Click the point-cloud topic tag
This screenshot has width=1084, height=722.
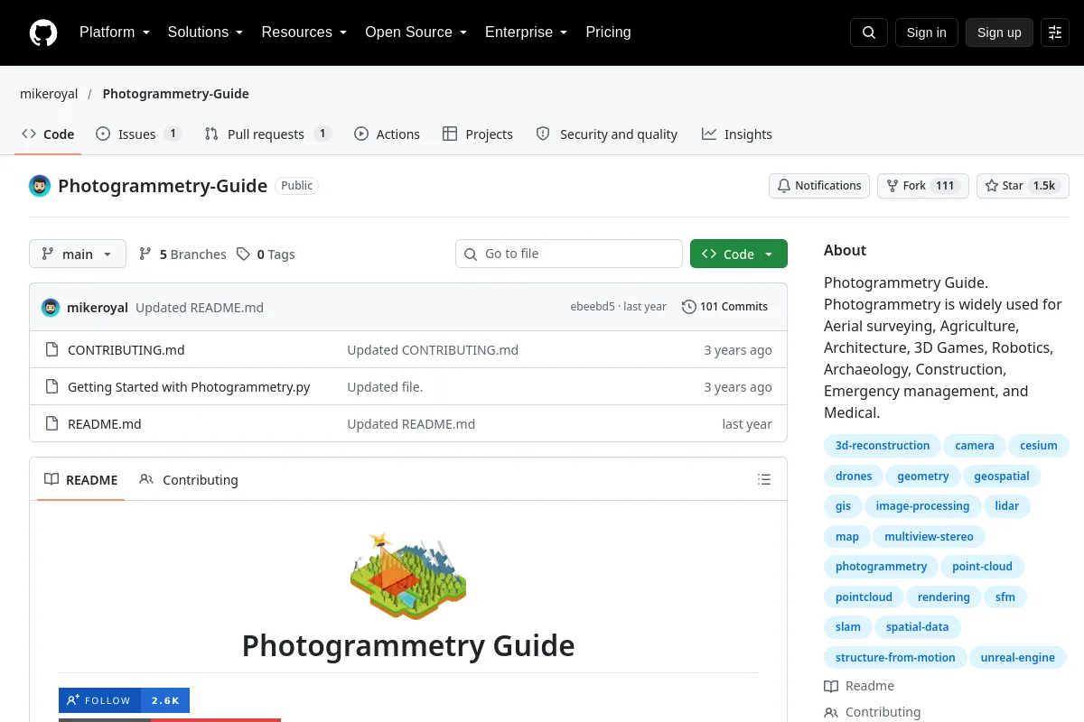[983, 567]
